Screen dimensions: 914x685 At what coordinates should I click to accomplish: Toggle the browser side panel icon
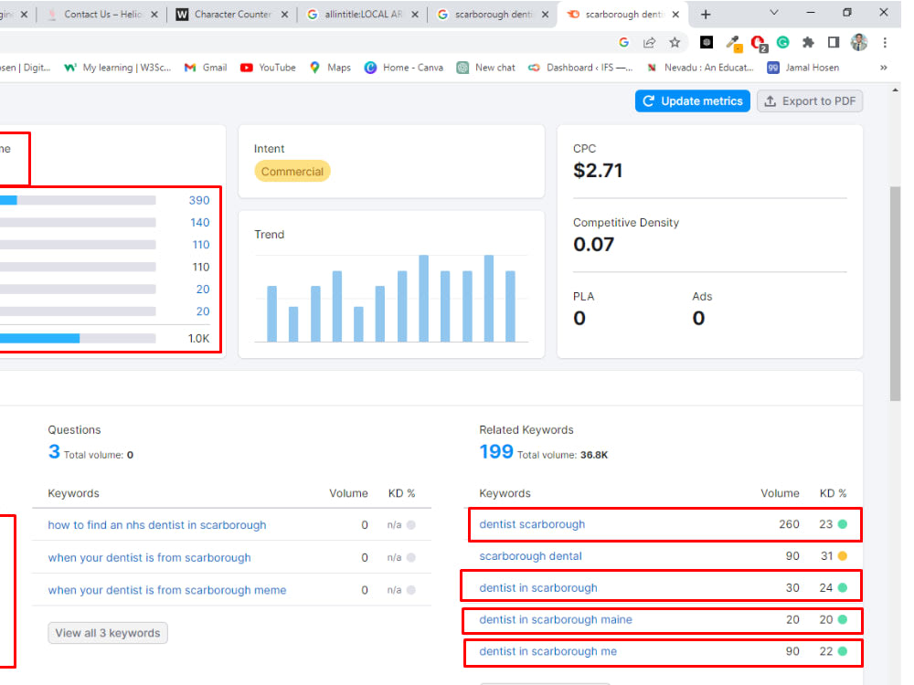coord(834,42)
